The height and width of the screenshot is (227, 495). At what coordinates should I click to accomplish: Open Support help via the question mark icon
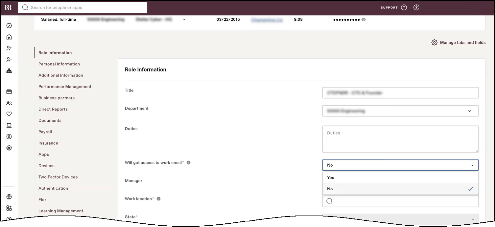404,7
